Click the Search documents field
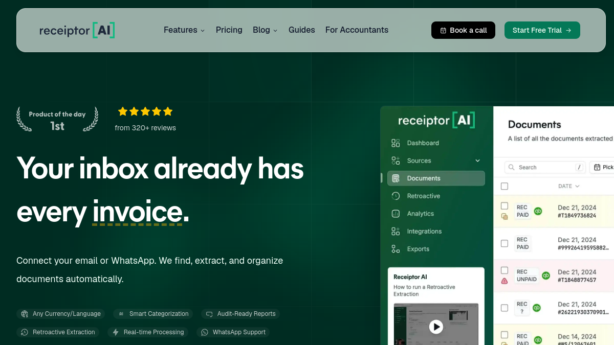 coord(545,167)
